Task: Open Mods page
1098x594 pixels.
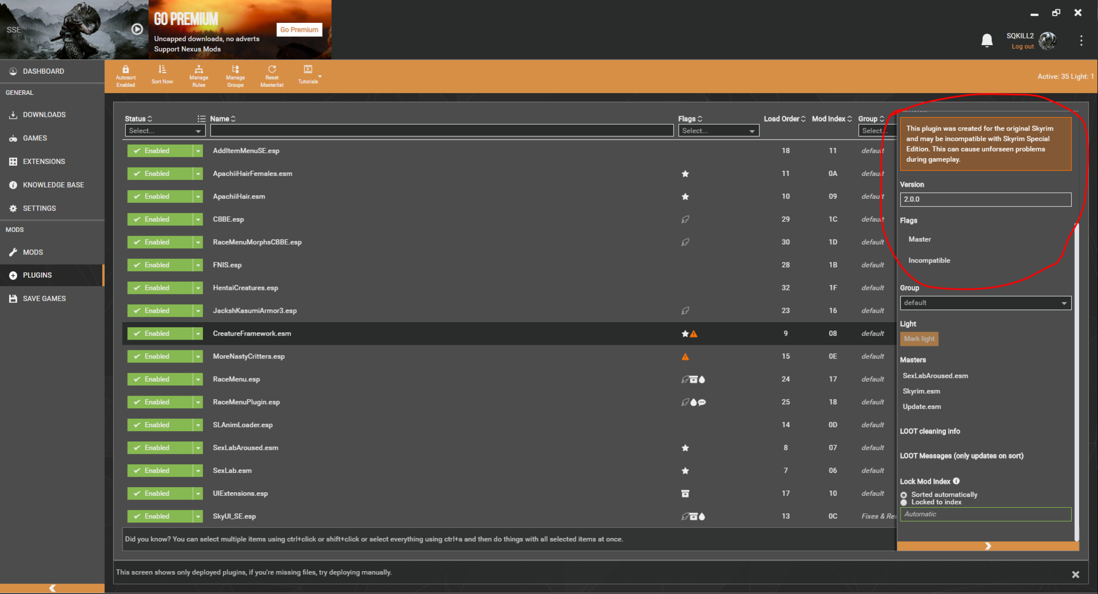Action: point(52,252)
